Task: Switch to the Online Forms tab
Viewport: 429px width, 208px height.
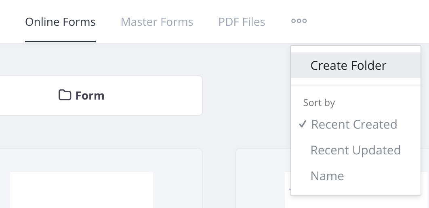Action: click(60, 22)
